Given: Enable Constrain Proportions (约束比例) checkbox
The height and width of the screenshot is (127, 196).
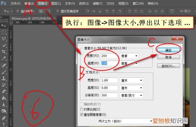Looking at the screenshot, I should (82, 109).
